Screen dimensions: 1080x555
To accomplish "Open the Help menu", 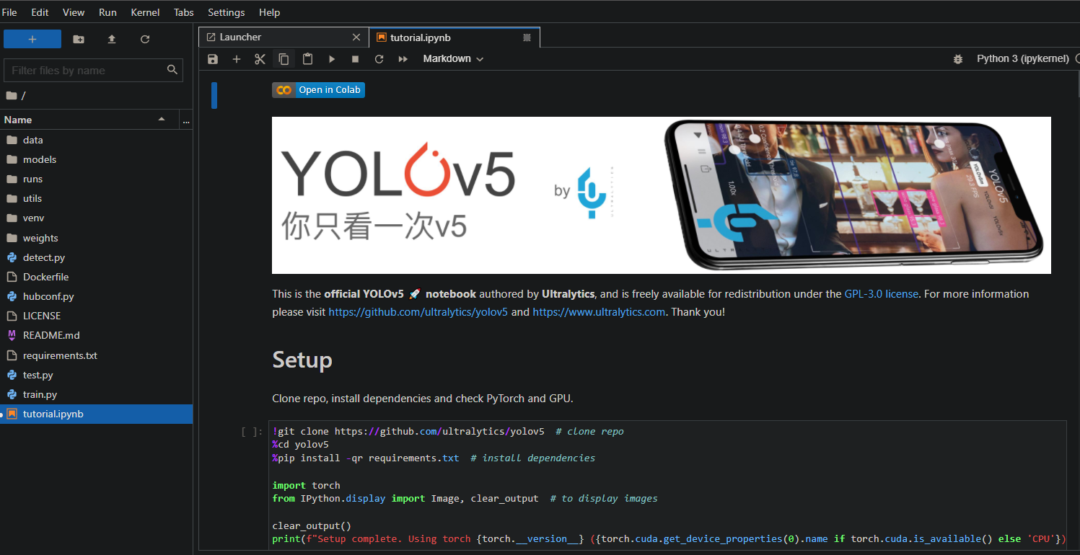I will point(269,12).
